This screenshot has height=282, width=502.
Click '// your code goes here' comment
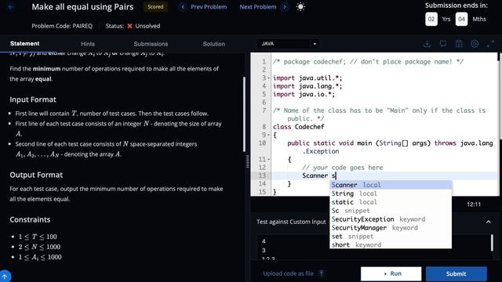(x=343, y=167)
